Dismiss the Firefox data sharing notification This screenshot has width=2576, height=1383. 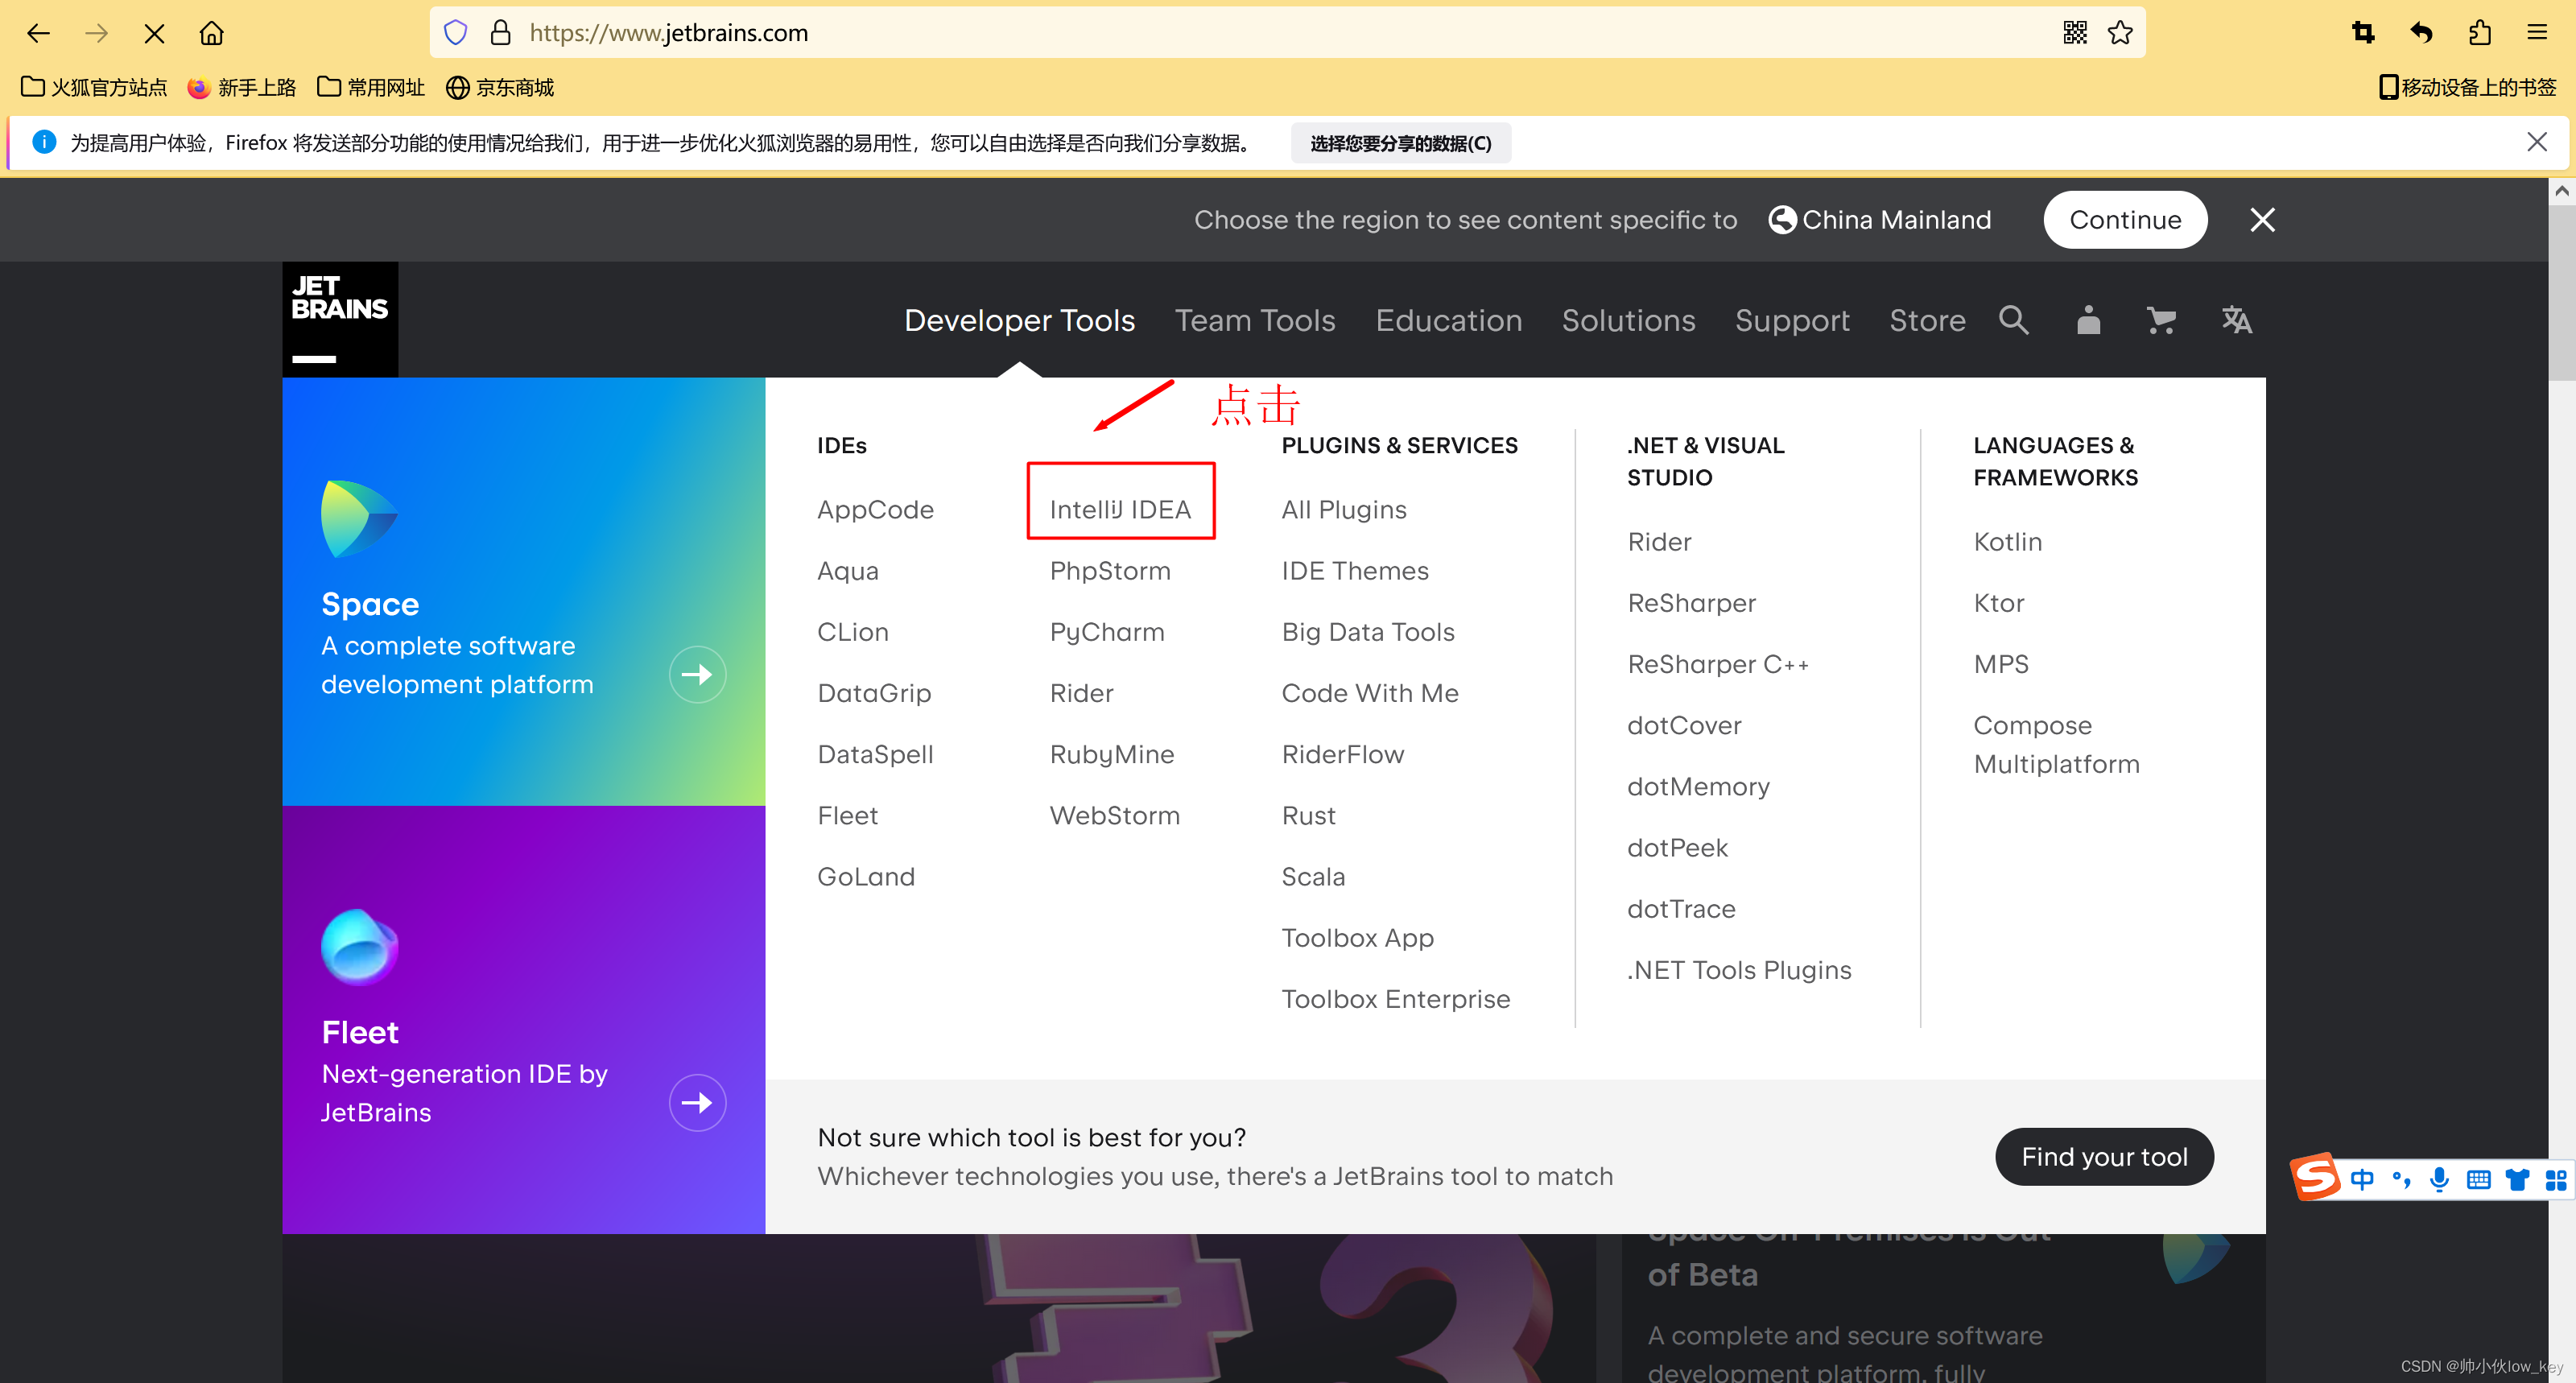(x=2536, y=142)
